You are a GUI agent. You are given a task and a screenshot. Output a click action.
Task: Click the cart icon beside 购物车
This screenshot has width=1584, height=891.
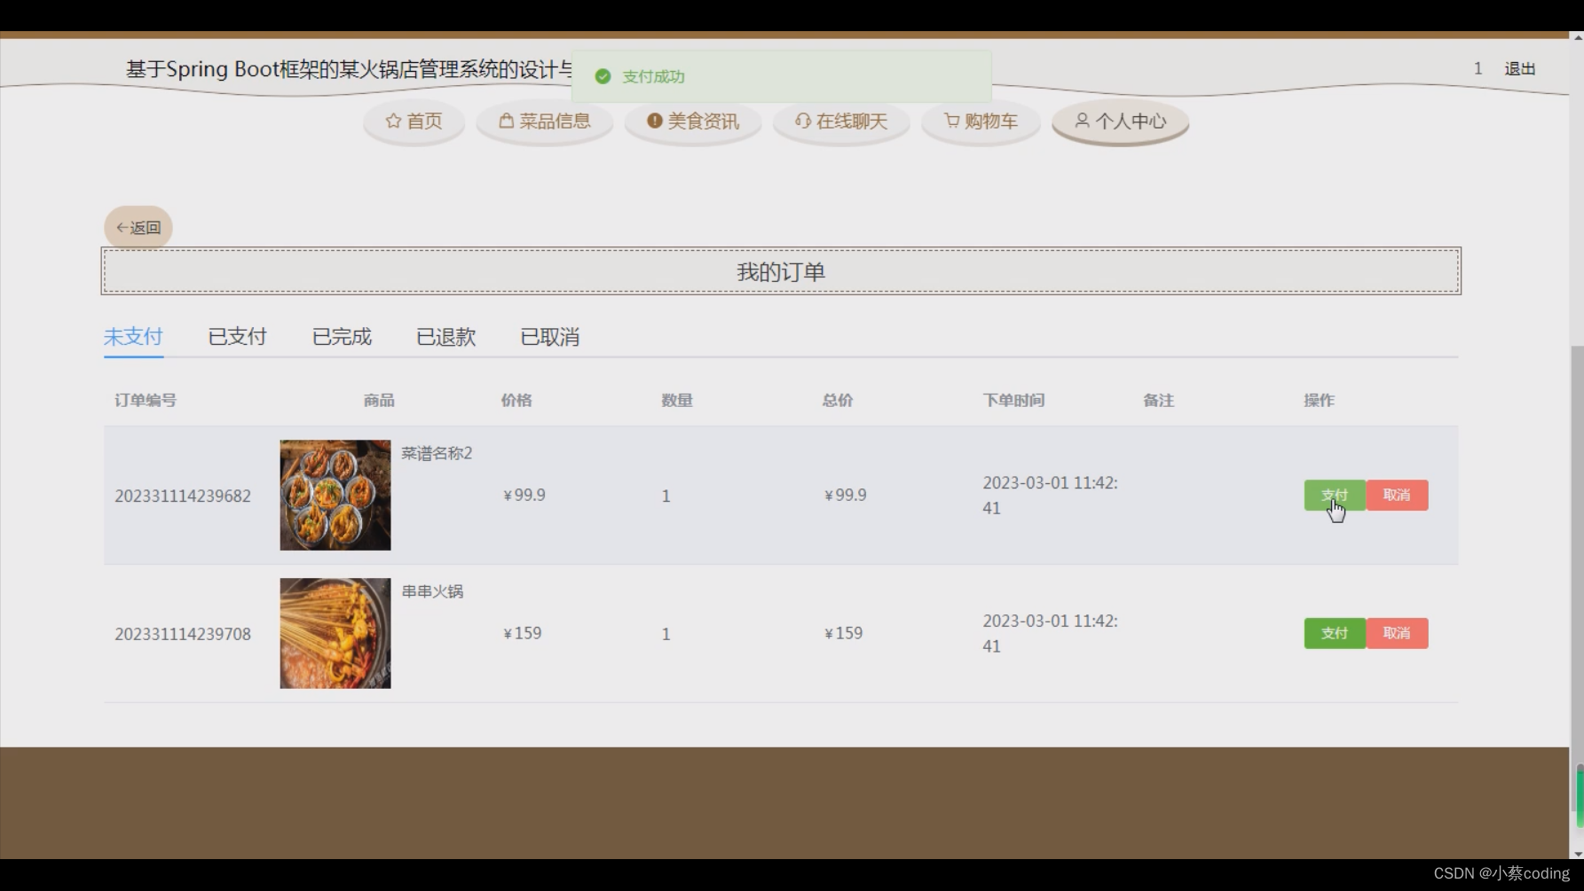[x=951, y=121]
